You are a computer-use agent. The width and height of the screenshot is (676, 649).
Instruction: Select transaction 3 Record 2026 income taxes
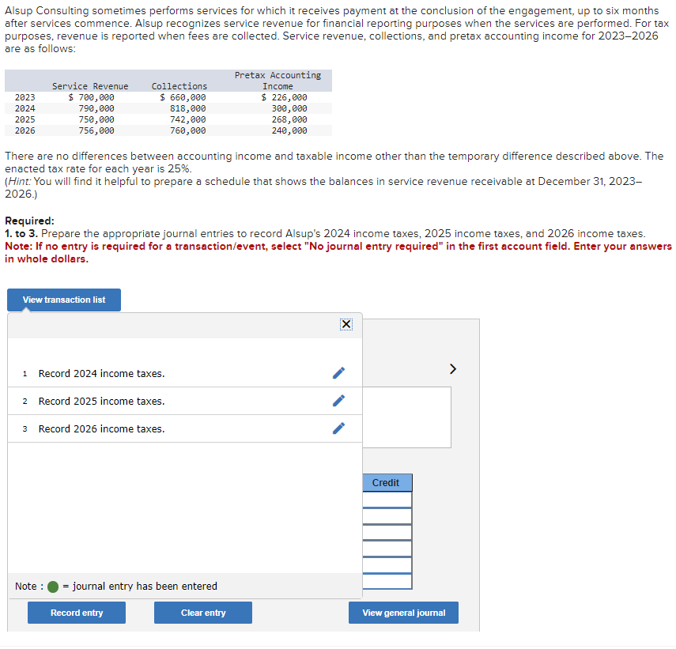tap(184, 428)
